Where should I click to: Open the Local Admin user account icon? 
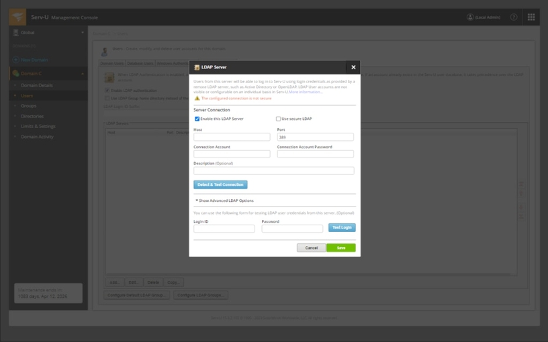470,17
